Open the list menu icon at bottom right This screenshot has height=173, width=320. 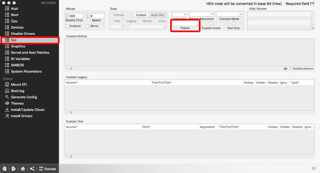(313, 168)
